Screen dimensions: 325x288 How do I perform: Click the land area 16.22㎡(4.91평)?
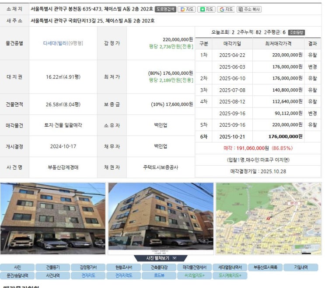[x=63, y=77]
